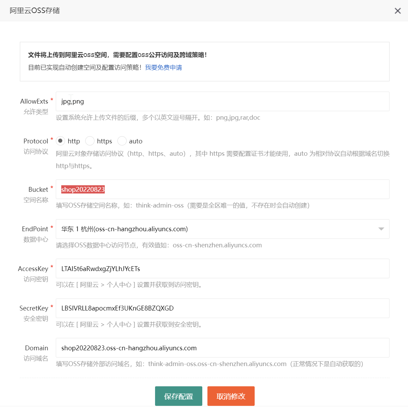Open the 我要免费申请 link

pyautogui.click(x=164, y=68)
